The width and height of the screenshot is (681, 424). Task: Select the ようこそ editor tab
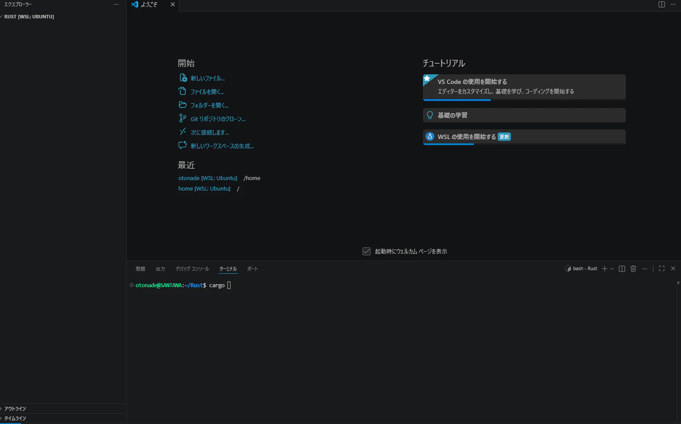point(149,4)
